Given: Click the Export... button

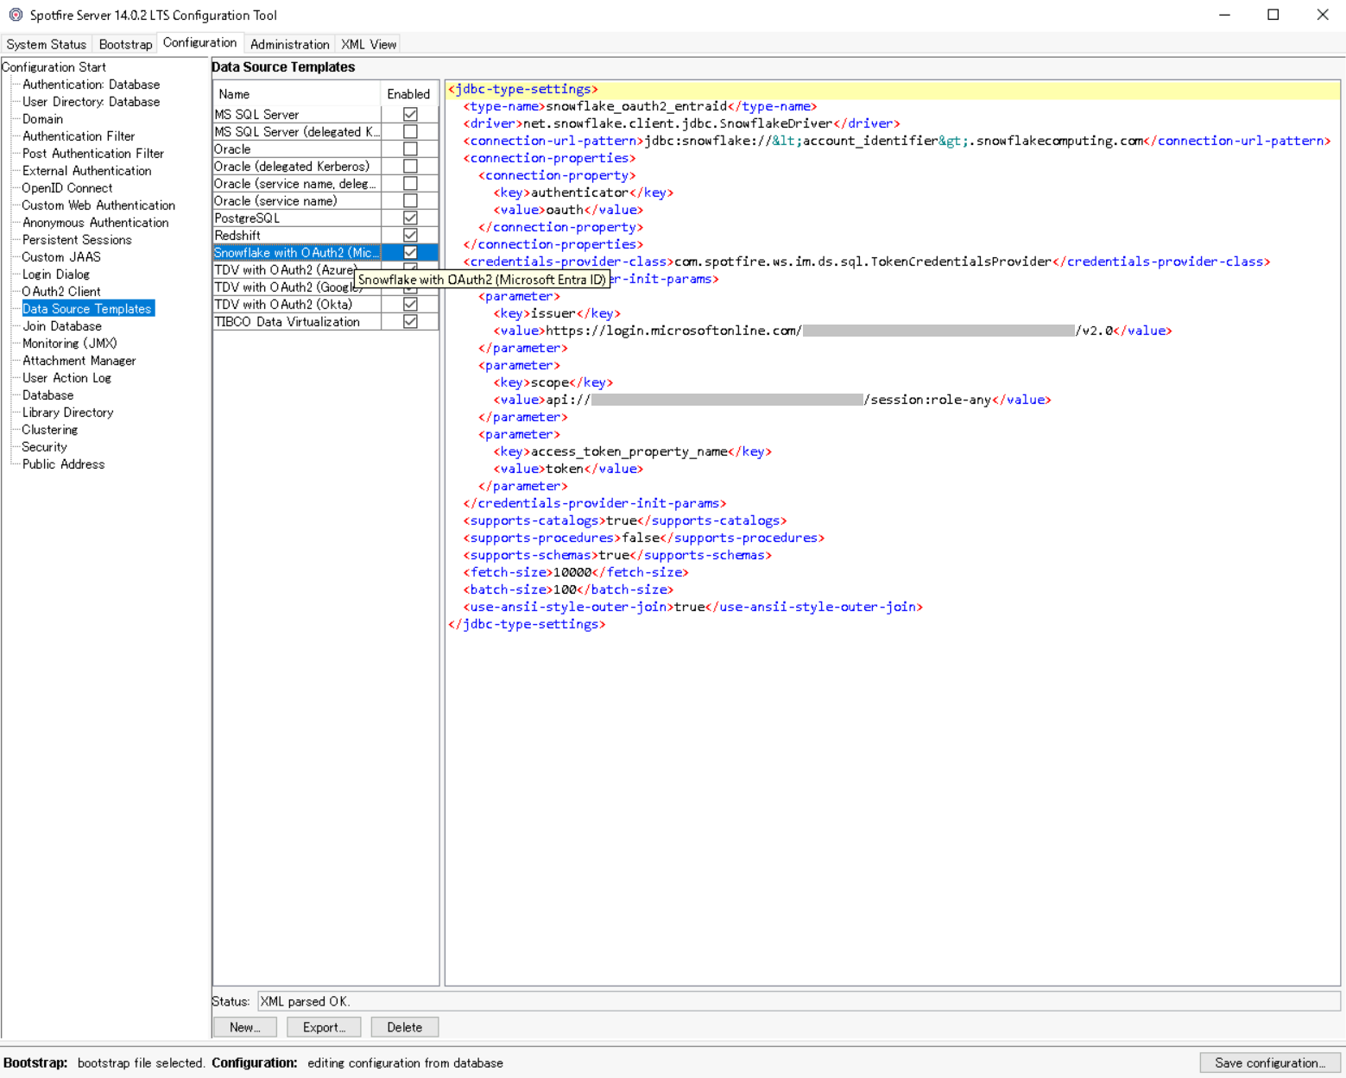Looking at the screenshot, I should (x=324, y=1027).
